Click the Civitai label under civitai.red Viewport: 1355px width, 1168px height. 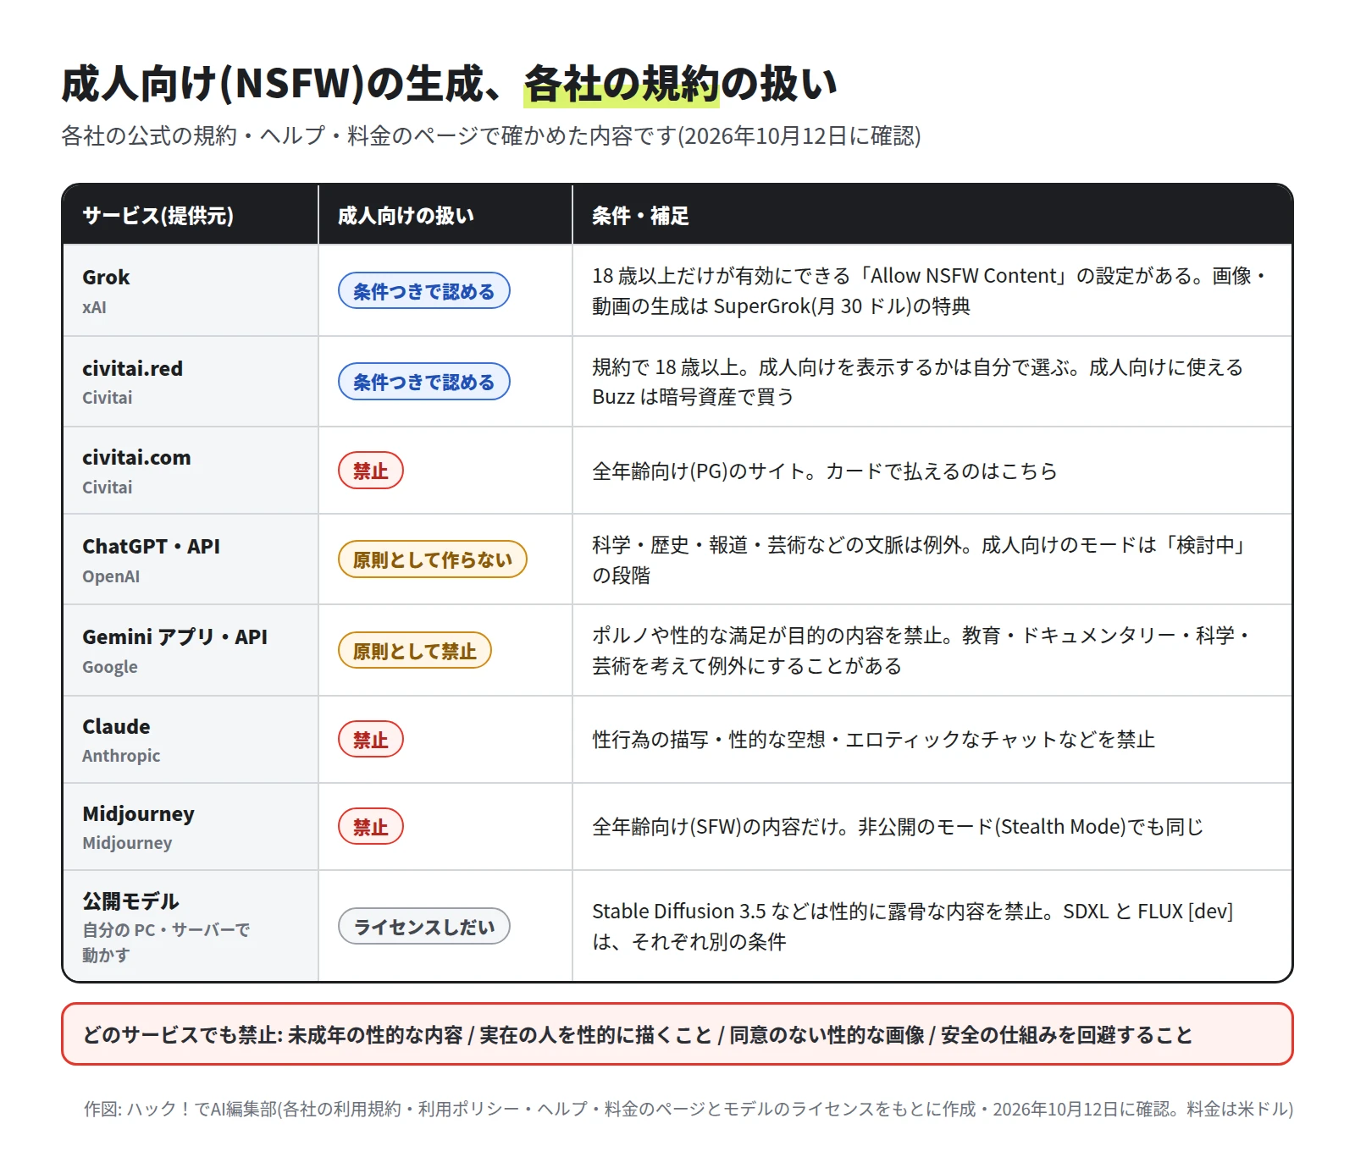[107, 398]
